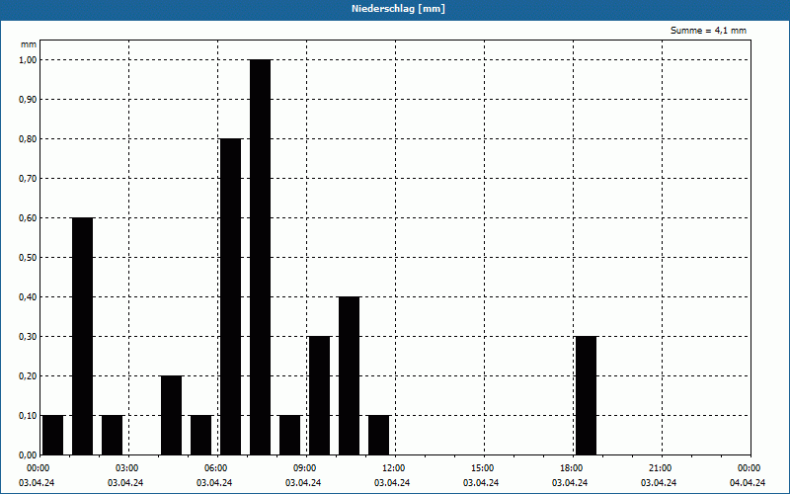Click the "00:00" label above 04.04.24
790x494 pixels.
click(x=750, y=468)
